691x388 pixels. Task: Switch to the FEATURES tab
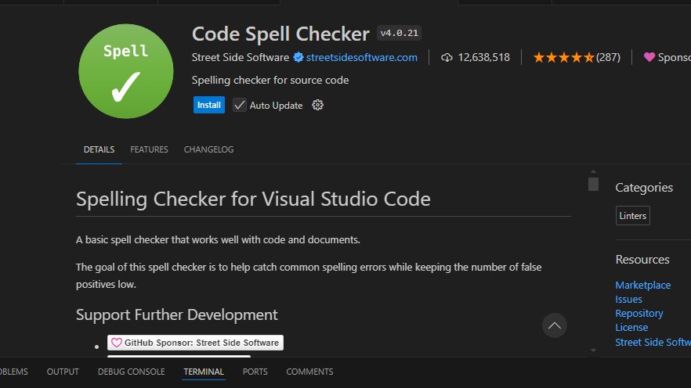tap(149, 149)
